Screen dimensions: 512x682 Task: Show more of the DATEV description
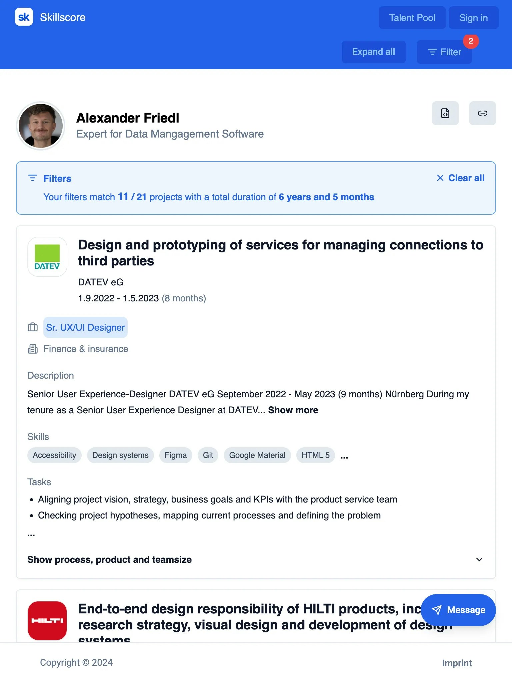point(293,410)
